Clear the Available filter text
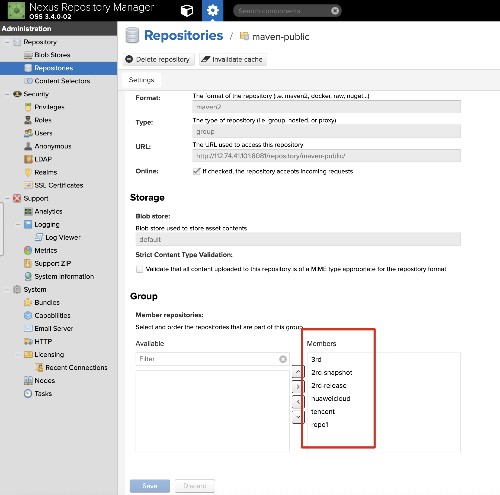This screenshot has height=495, width=500. [x=283, y=359]
